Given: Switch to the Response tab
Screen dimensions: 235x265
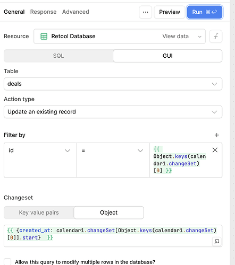Looking at the screenshot, I should [43, 12].
